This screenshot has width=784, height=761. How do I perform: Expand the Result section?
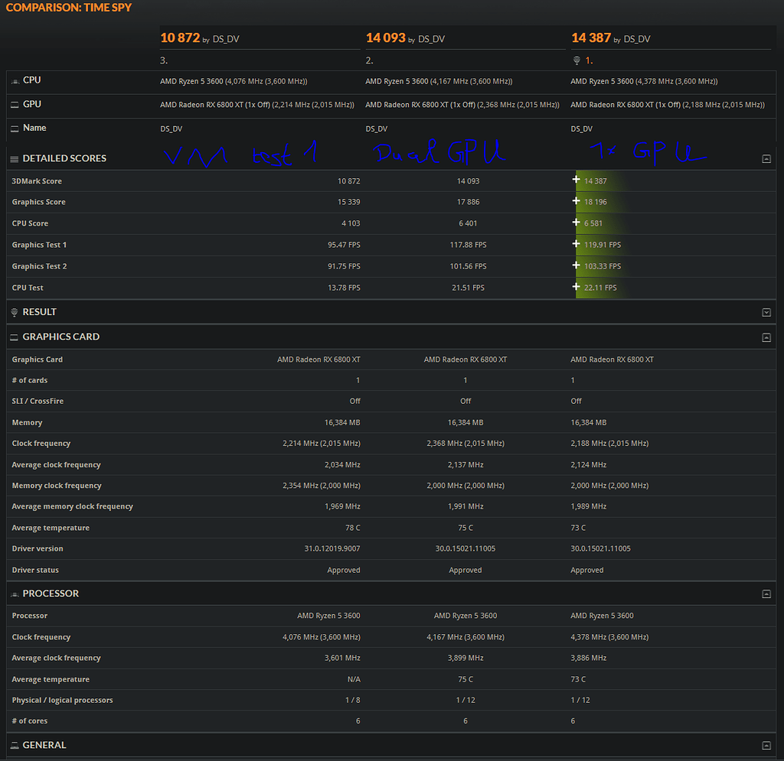click(x=766, y=313)
